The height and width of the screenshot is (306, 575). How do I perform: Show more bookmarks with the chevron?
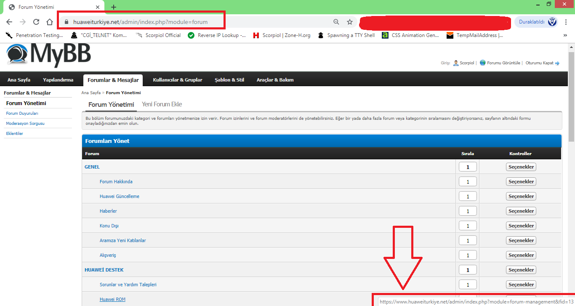565,35
